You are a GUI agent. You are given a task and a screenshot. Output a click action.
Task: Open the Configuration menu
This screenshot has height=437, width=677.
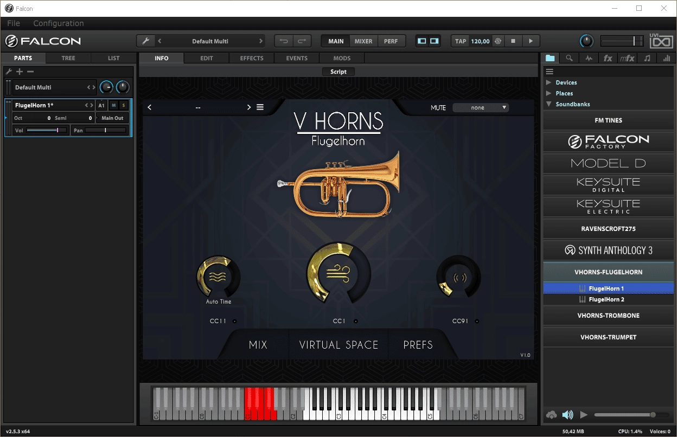pos(59,23)
